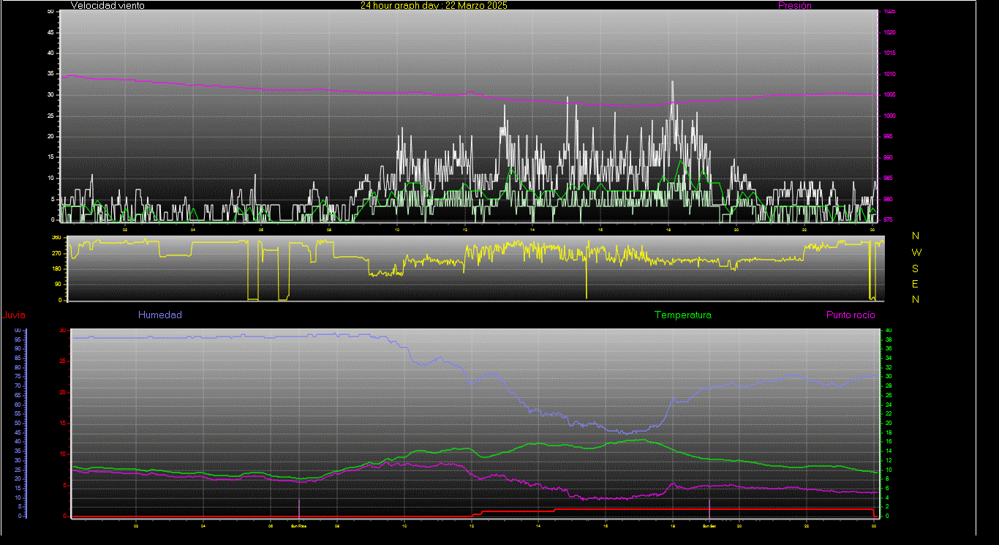999x545 pixels.
Task: Click the 'Velocidad viento' chart title
Action: 108,5
